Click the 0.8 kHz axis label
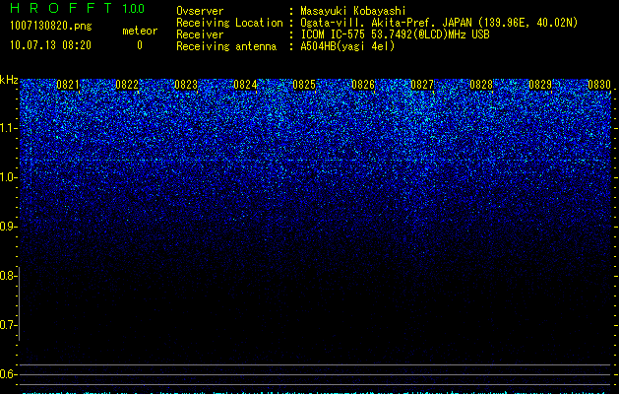The height and width of the screenshot is (394, 619). (8, 276)
